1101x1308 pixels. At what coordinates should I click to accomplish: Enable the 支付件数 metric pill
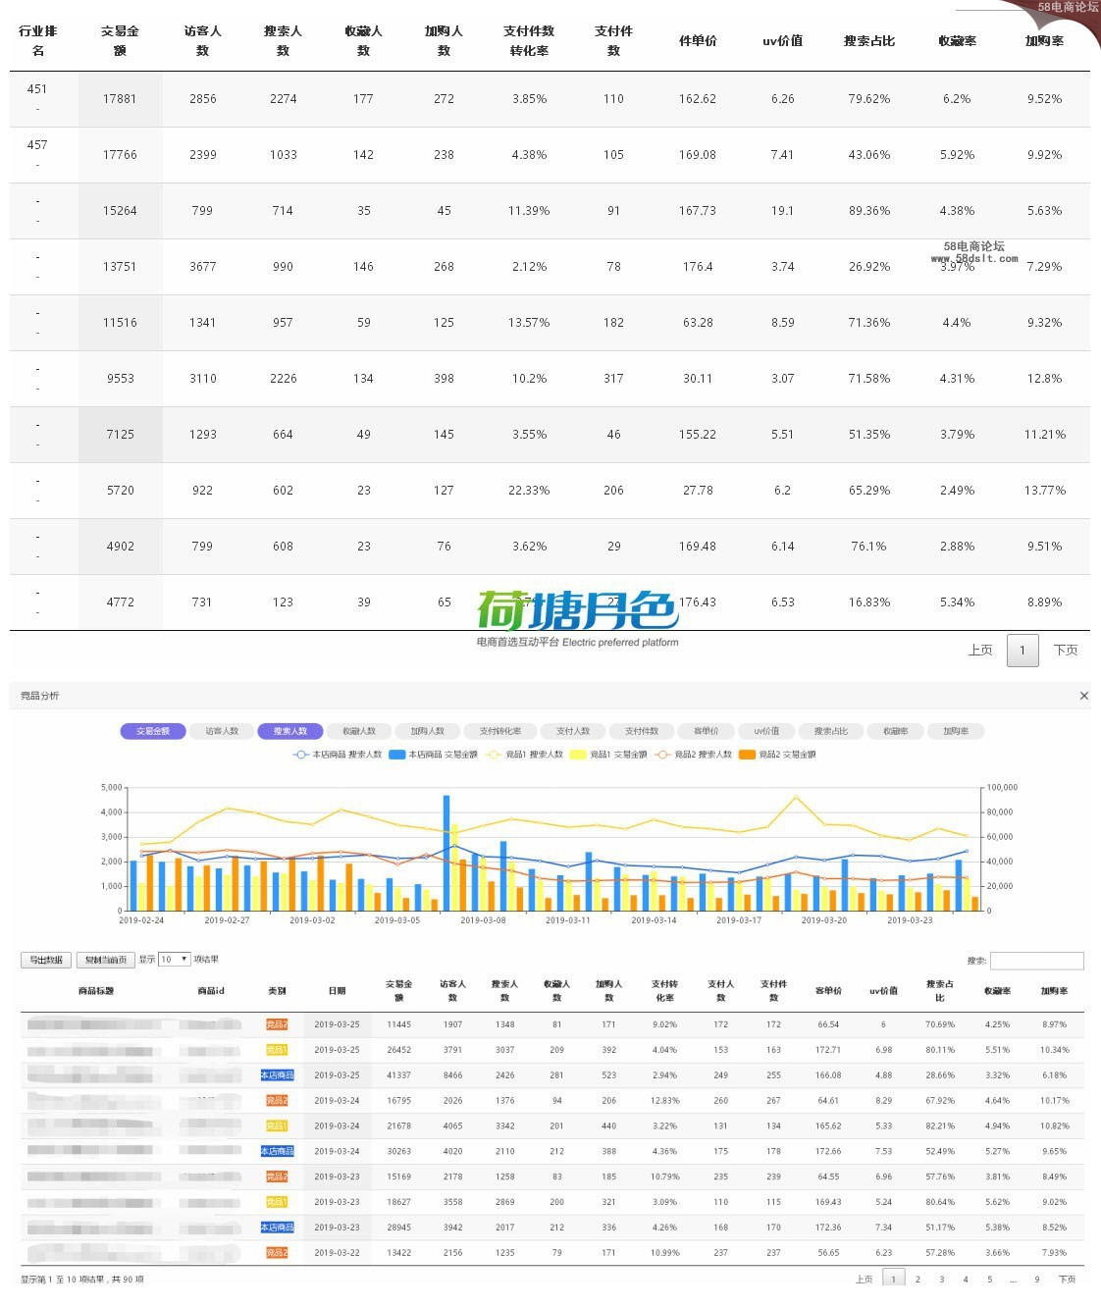click(x=642, y=731)
